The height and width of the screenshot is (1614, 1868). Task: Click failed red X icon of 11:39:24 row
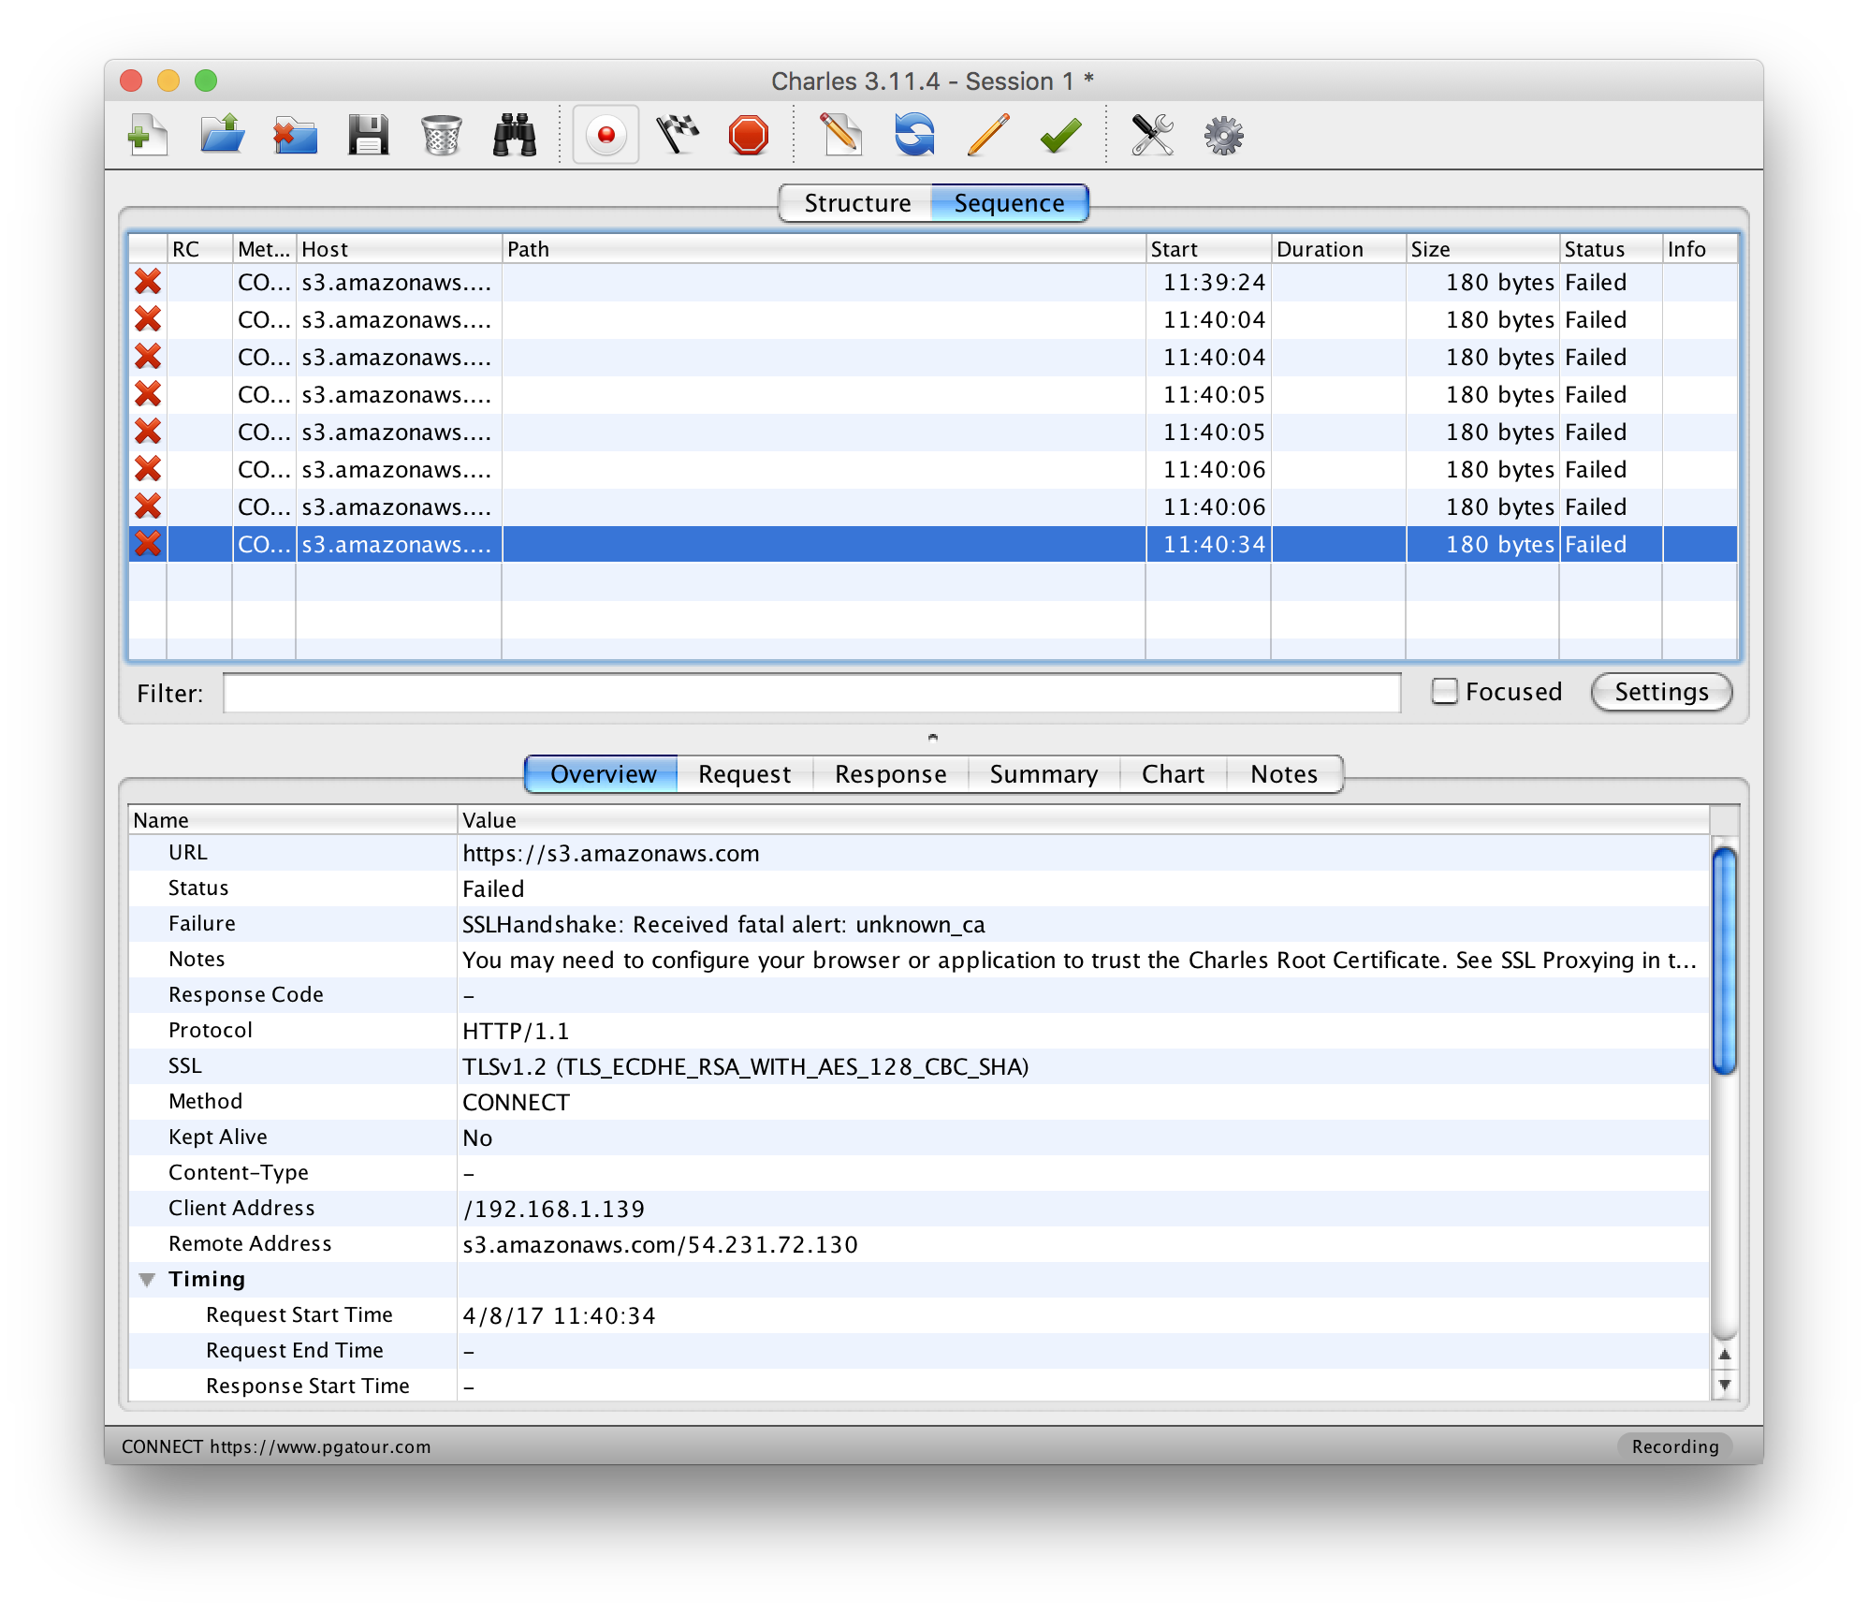coord(148,283)
